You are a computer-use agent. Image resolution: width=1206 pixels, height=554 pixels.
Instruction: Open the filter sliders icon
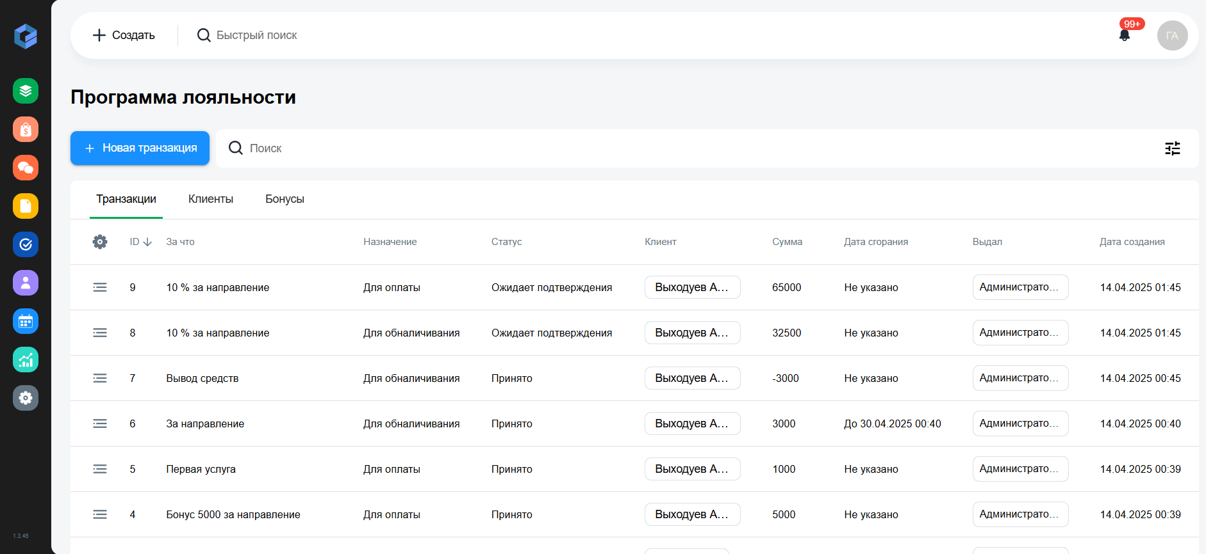coord(1173,148)
